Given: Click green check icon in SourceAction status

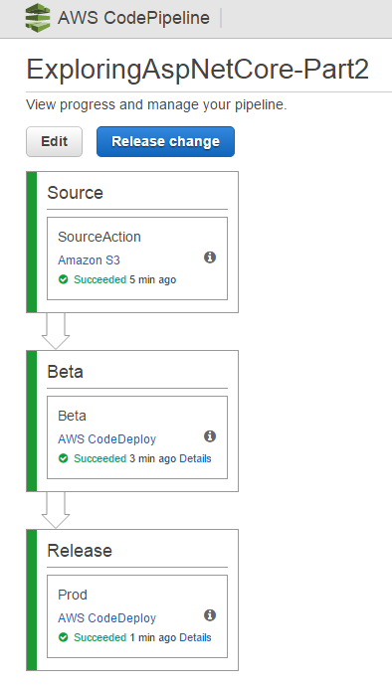Looking at the screenshot, I should tap(64, 279).
